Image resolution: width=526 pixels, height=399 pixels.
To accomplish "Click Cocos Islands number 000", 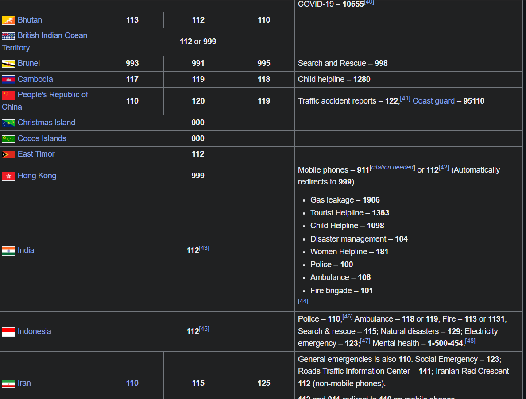I will [198, 138].
